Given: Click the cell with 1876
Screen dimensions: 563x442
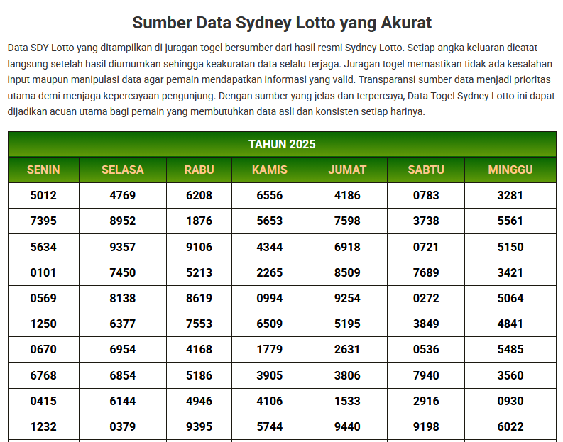Looking at the screenshot, I should tap(199, 221).
